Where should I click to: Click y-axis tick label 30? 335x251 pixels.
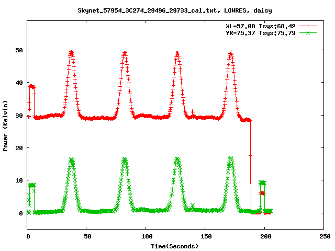coord(19,116)
